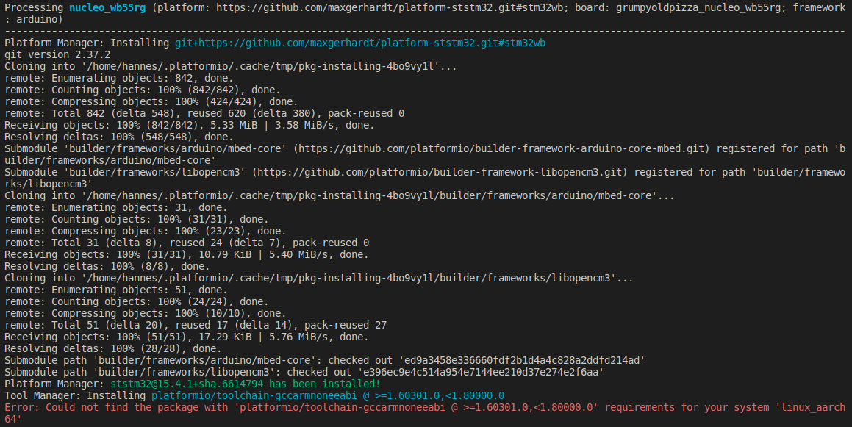Click the cyan nucleo_wb55rg environment name

pos(102,7)
